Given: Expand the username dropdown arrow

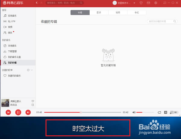Looking at the screenshot, I should pos(134,3).
